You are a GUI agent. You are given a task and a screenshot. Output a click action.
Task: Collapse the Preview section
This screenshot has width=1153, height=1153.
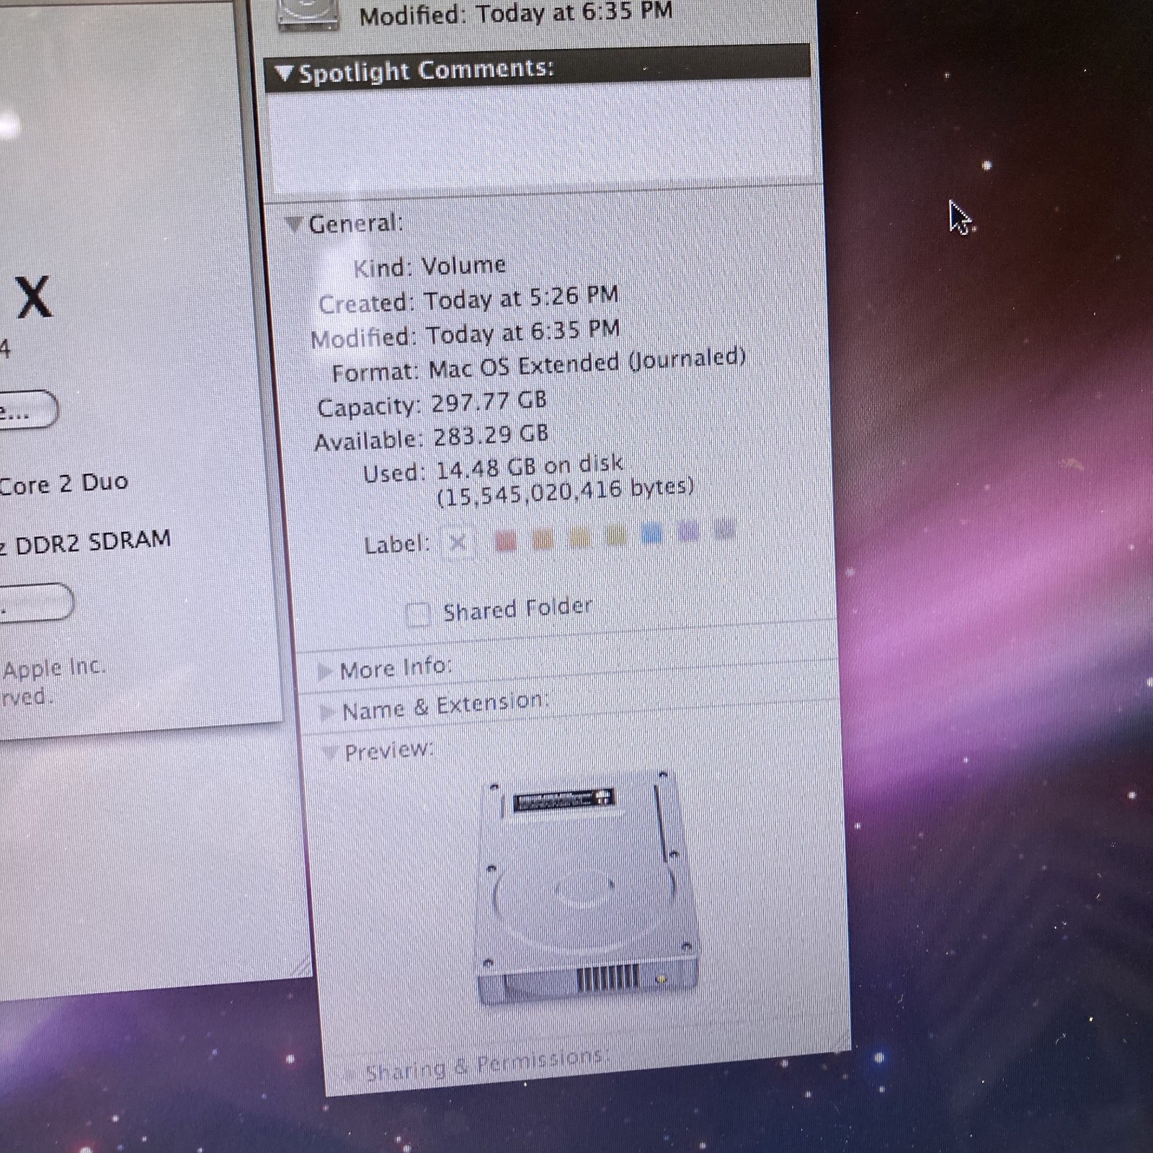click(329, 753)
